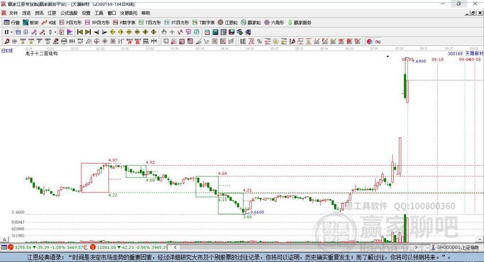Open the 资讯 menu
Viewport: 484px width, 262px height.
(39, 13)
